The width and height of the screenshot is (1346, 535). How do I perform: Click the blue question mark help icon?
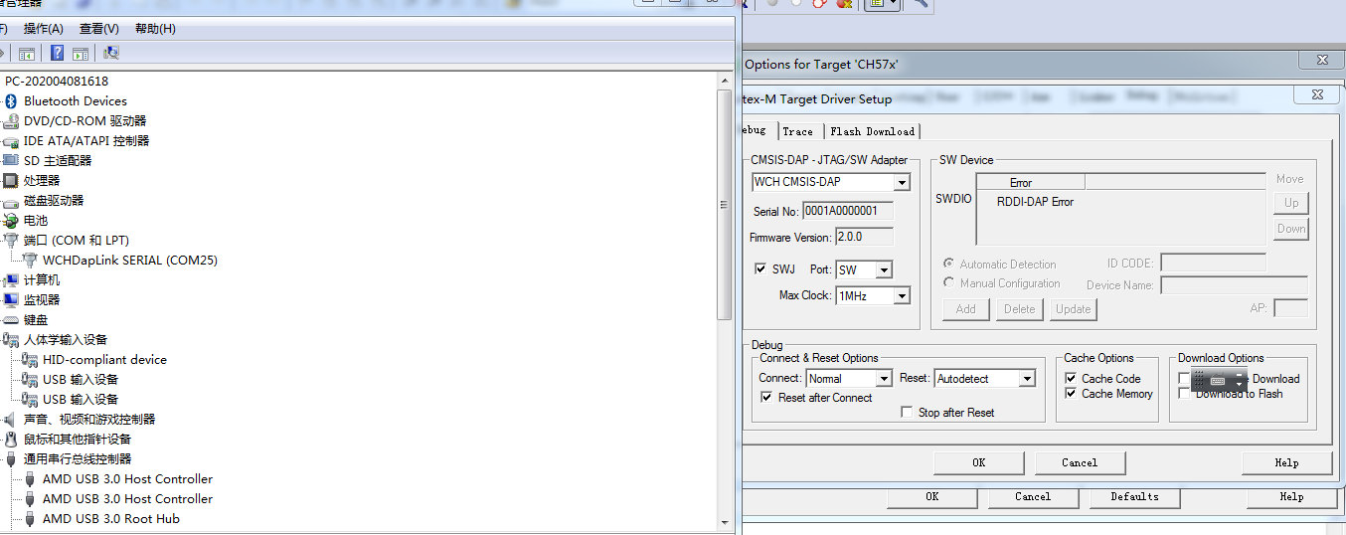[58, 53]
